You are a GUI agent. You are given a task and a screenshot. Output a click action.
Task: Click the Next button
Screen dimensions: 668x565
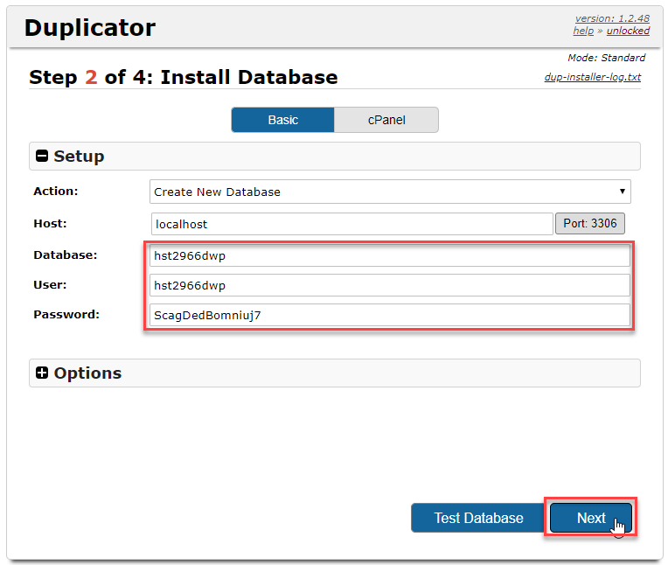[591, 518]
